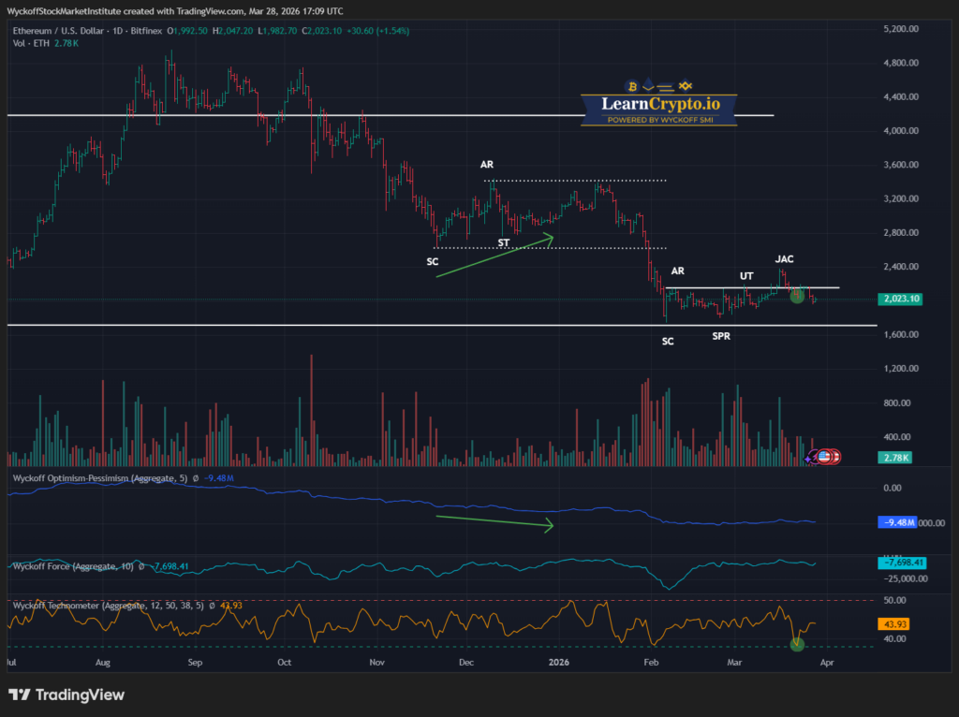Click the green circle marker on price candles
Image resolution: width=959 pixels, height=717 pixels.
coord(797,295)
